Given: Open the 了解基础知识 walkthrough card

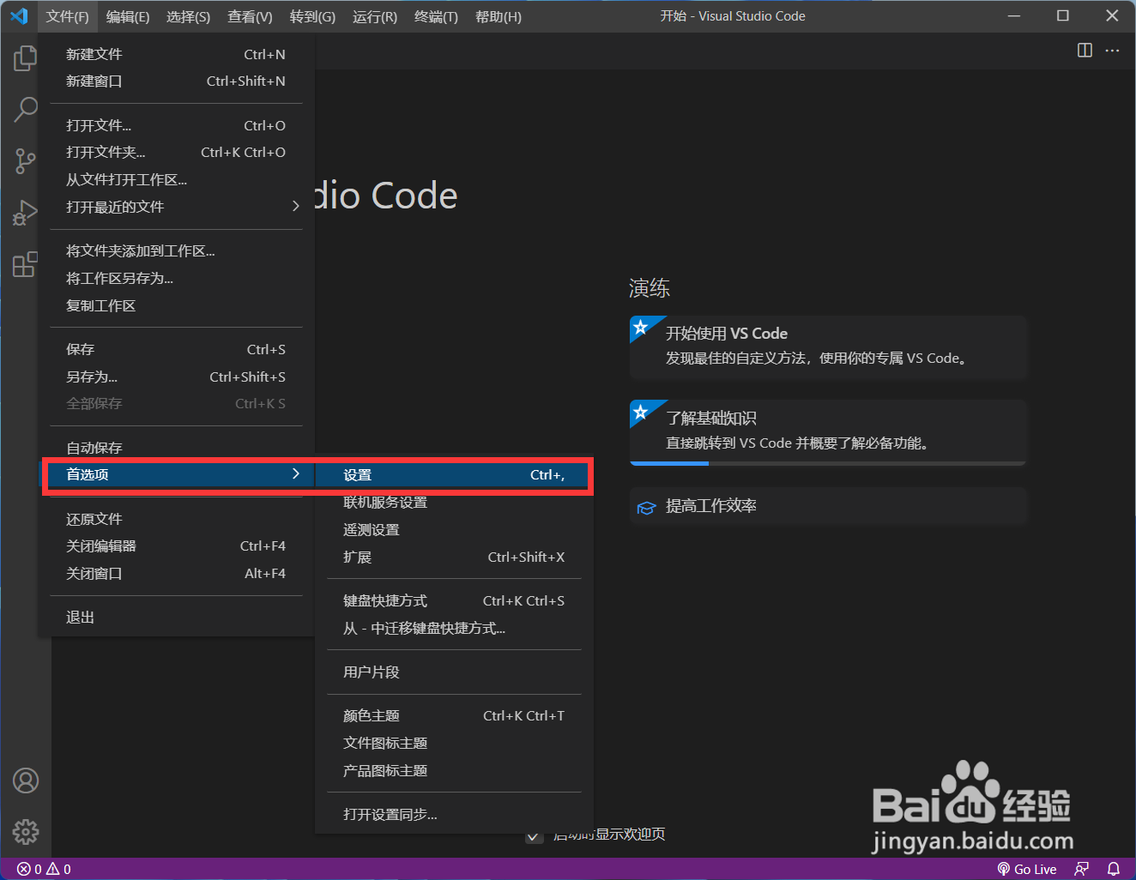Looking at the screenshot, I should 828,432.
